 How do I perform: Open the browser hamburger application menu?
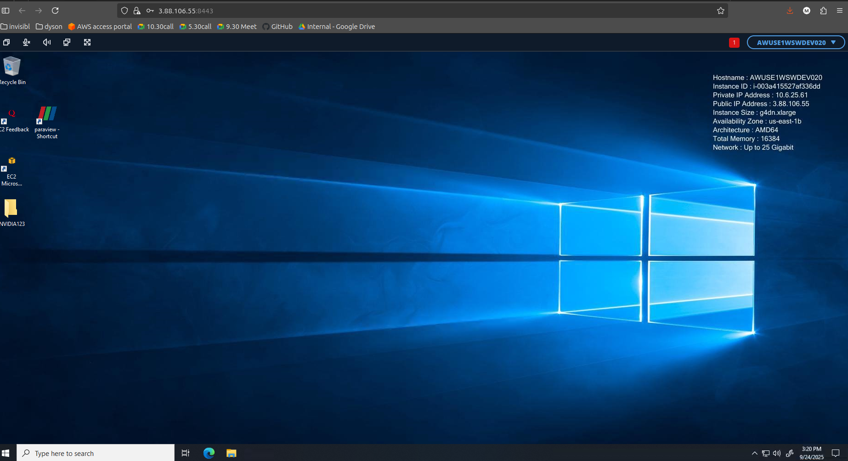pos(840,11)
